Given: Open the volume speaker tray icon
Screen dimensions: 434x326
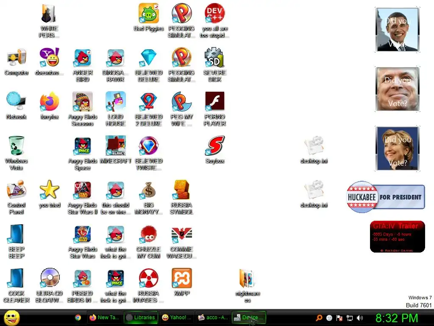Looking at the screenshot, I should coord(359,318).
